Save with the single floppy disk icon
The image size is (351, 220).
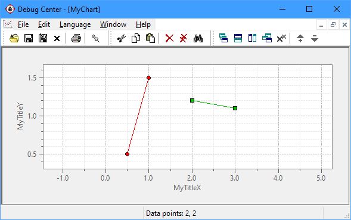tap(29, 38)
